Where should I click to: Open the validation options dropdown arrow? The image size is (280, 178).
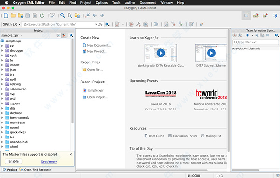(x=123, y=24)
